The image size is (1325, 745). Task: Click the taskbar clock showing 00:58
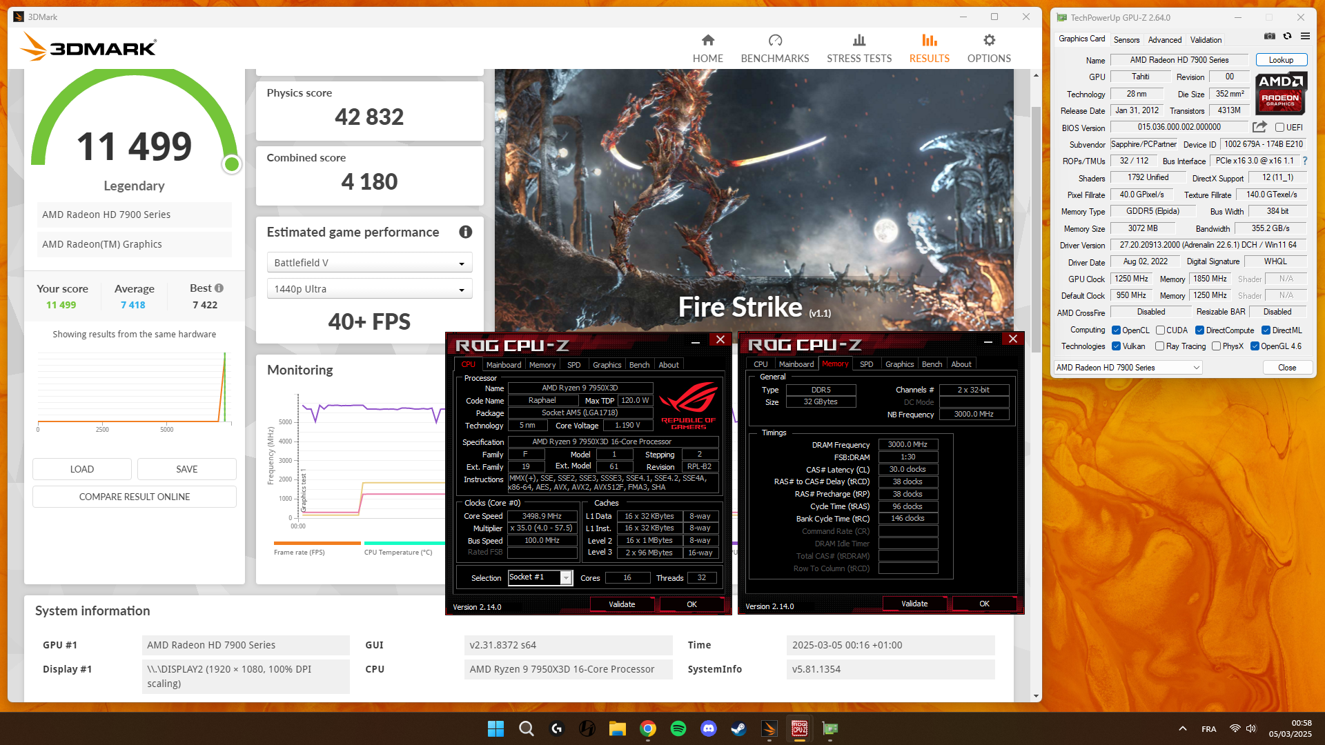pos(1290,728)
